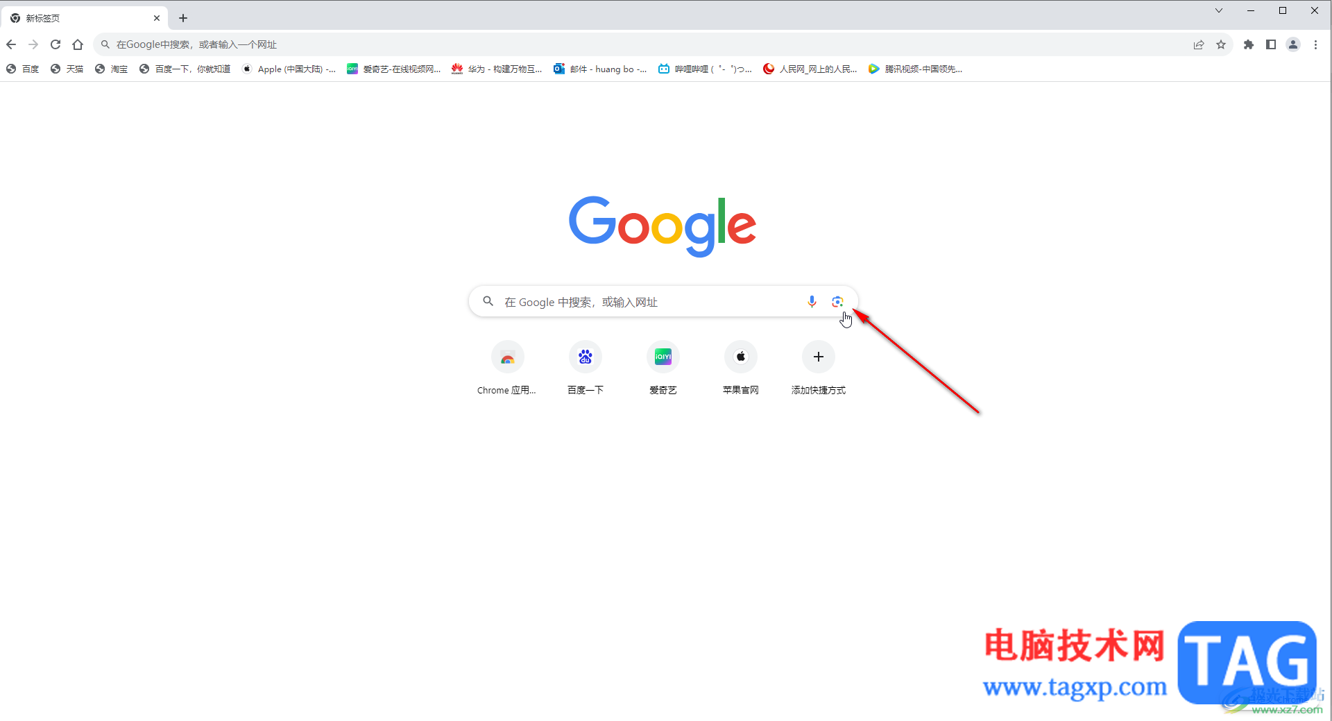Maximize the Chrome window

pyautogui.click(x=1283, y=10)
